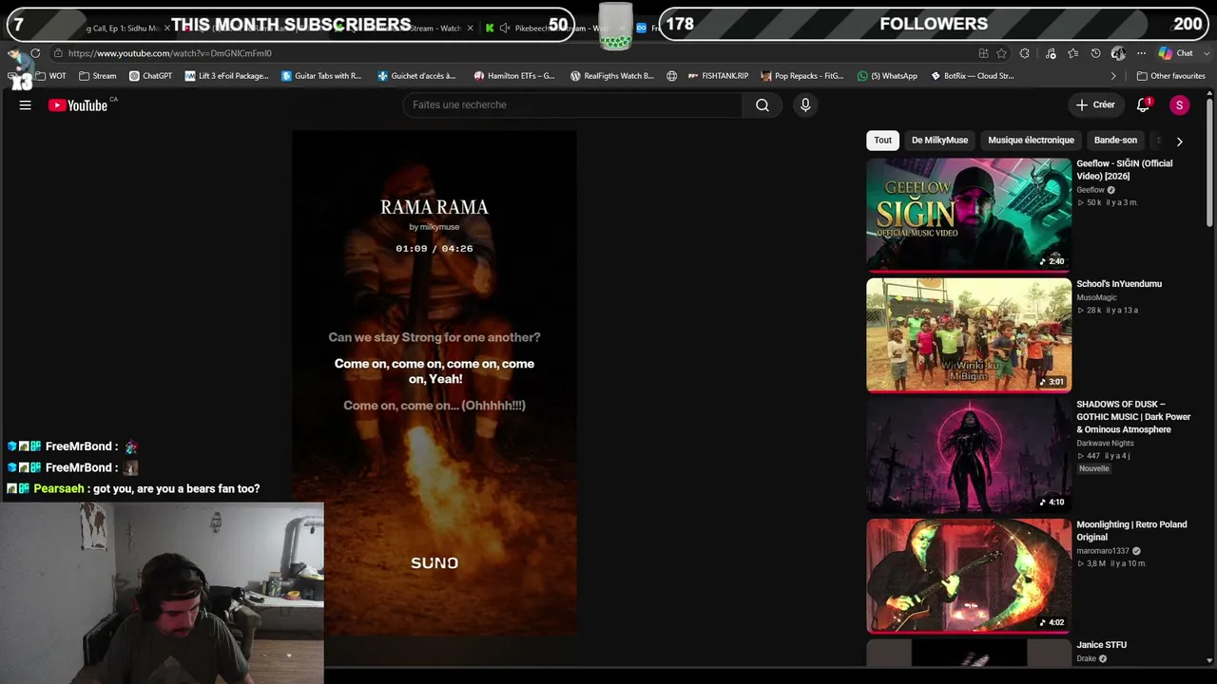This screenshot has width=1217, height=684.
Task: Open the Geeflow - SIĞIN video title
Action: coord(1124,170)
